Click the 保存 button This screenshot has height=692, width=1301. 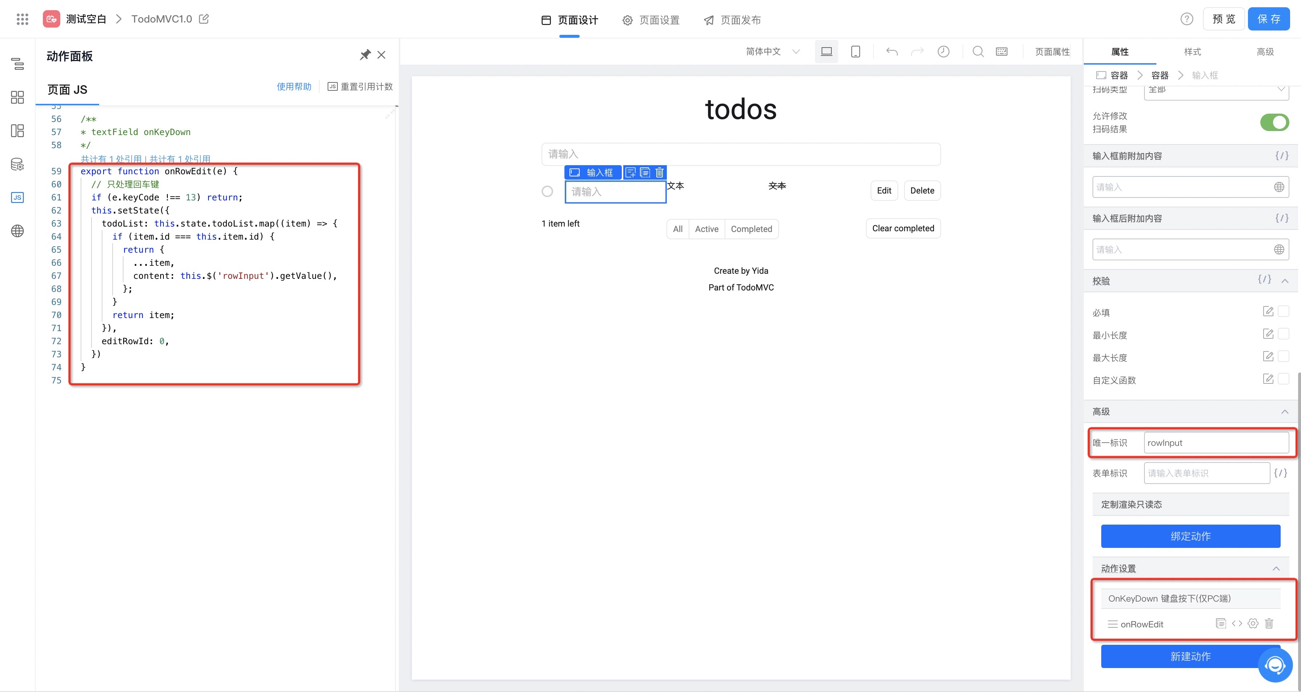tap(1268, 19)
